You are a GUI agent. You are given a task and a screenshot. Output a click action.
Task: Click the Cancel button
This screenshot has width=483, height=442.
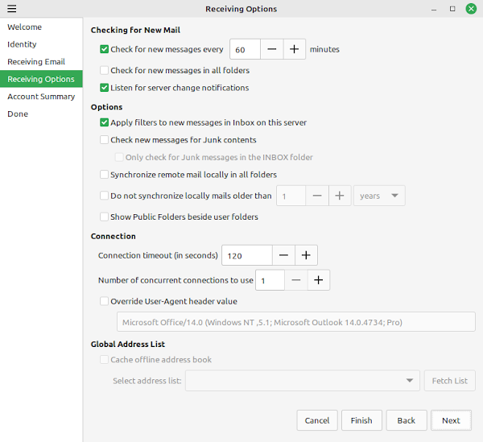(317, 420)
